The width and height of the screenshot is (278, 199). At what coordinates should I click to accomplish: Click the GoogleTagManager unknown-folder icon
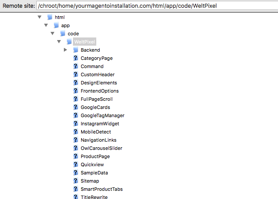[x=76, y=115]
